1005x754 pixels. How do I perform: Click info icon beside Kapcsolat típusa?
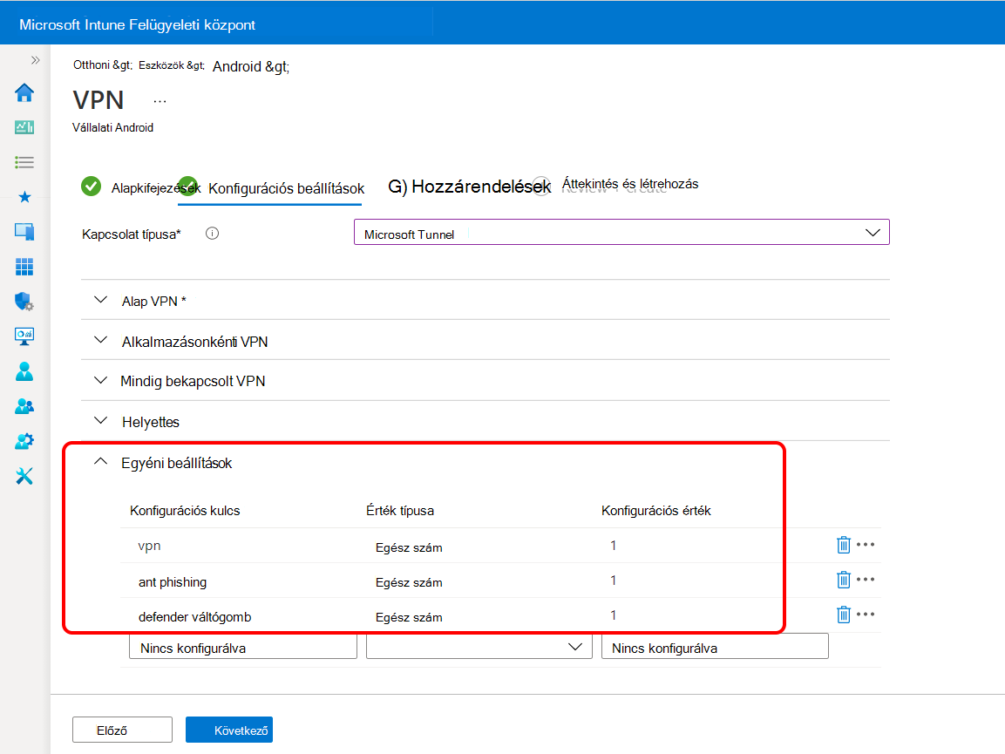[x=212, y=234]
